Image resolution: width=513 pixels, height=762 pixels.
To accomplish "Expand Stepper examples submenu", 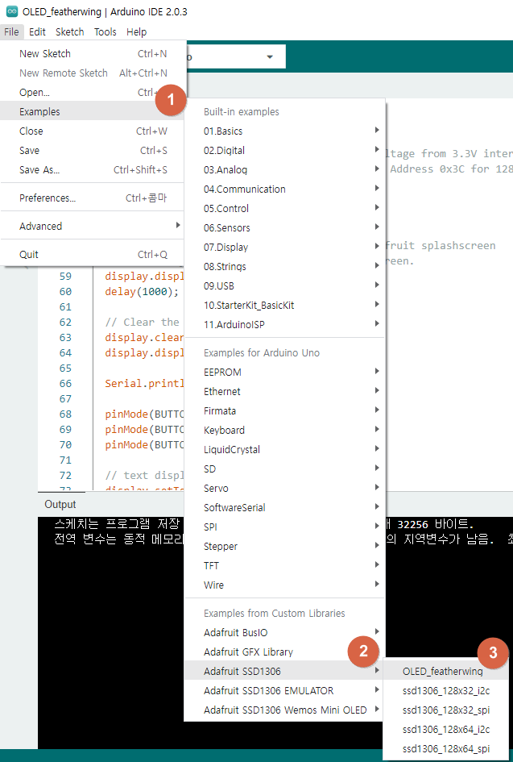I will (285, 547).
